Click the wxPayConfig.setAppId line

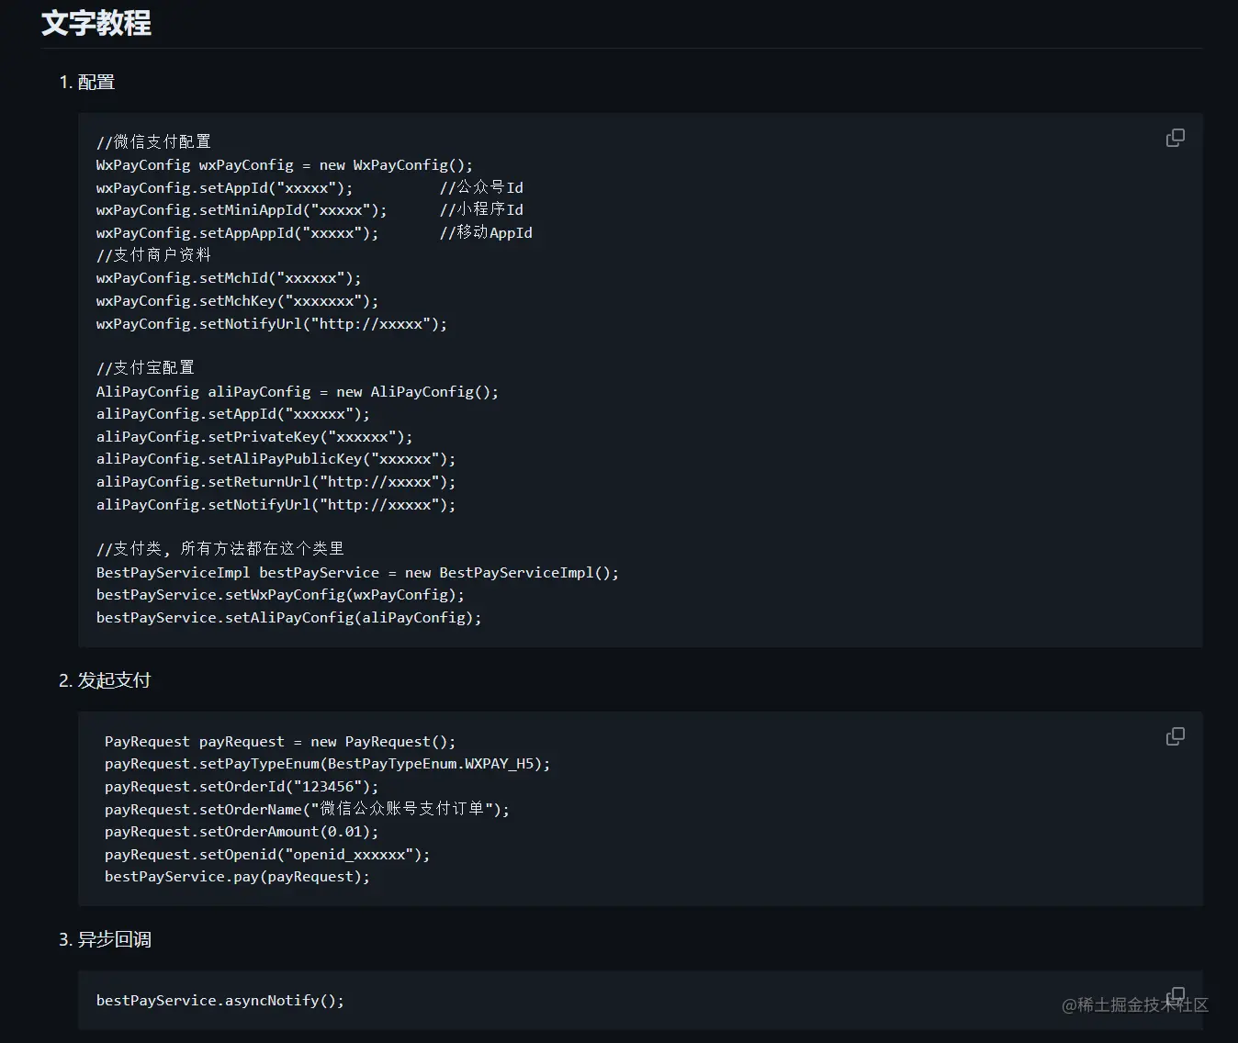tap(224, 187)
